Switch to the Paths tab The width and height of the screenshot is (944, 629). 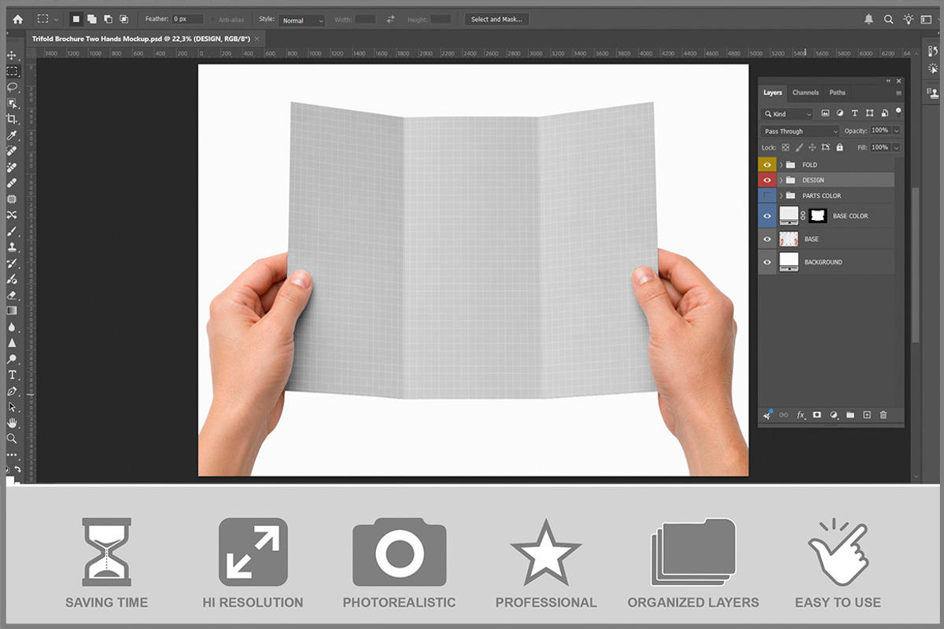(838, 93)
